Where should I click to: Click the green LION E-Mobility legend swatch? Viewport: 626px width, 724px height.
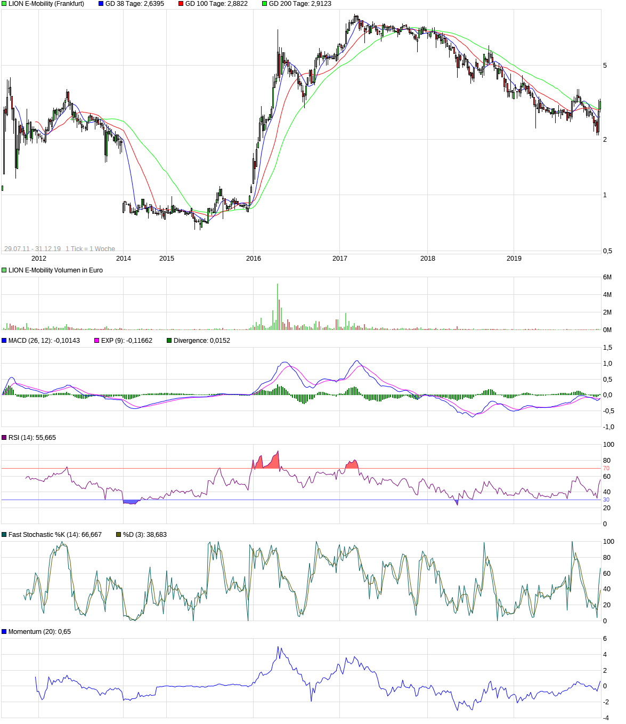[4, 4]
